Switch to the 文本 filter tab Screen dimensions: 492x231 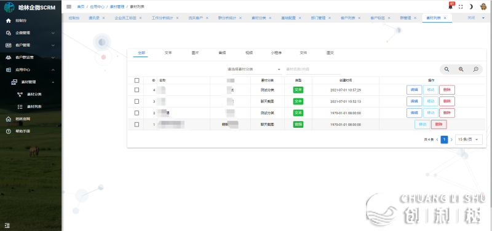coord(168,53)
